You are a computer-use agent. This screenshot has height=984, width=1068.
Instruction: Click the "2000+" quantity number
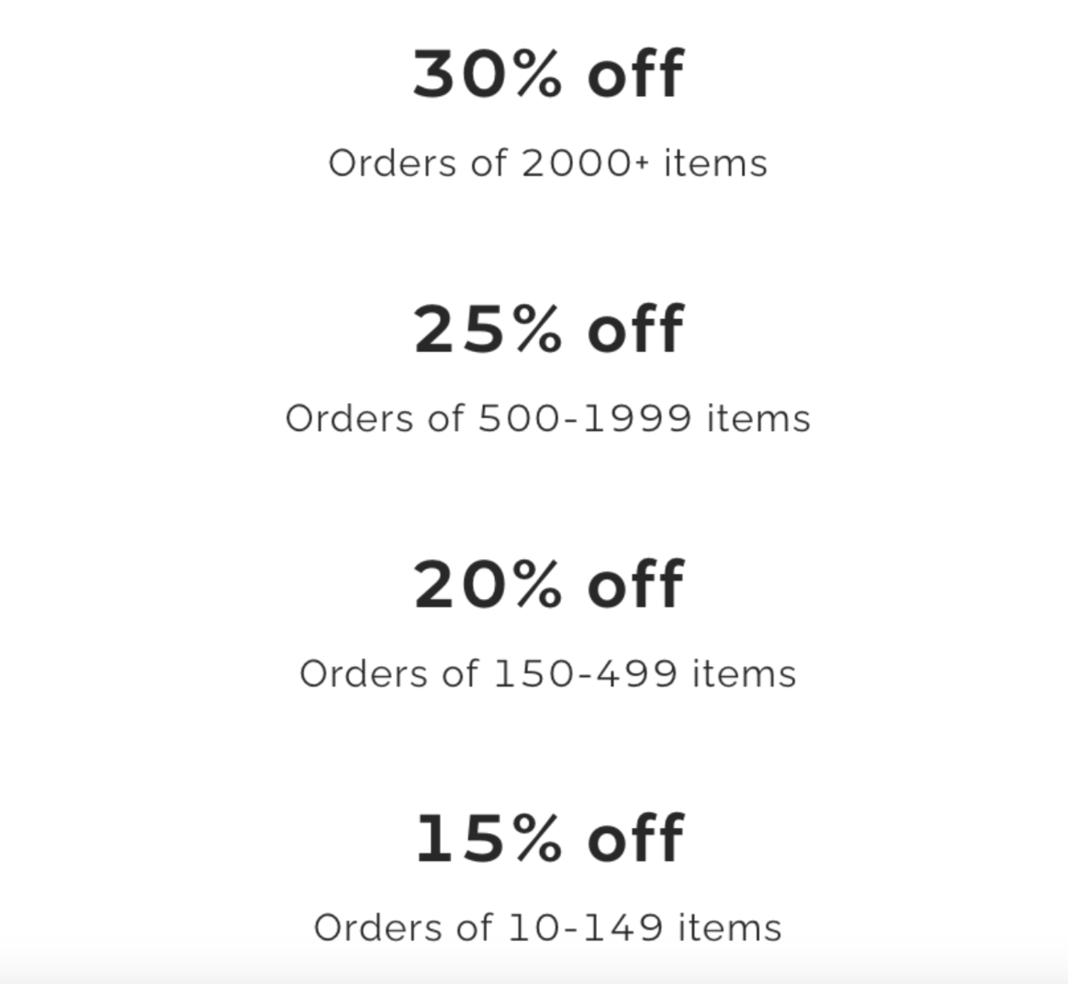[x=585, y=163]
